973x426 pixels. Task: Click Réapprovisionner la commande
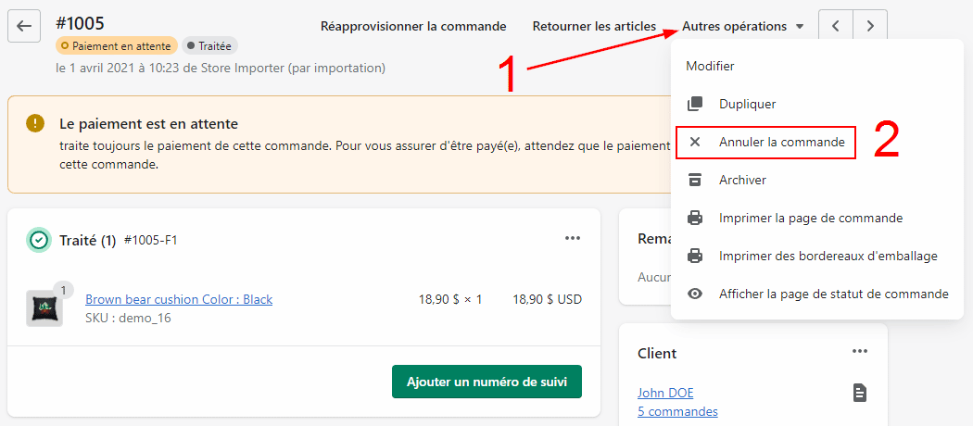point(413,27)
